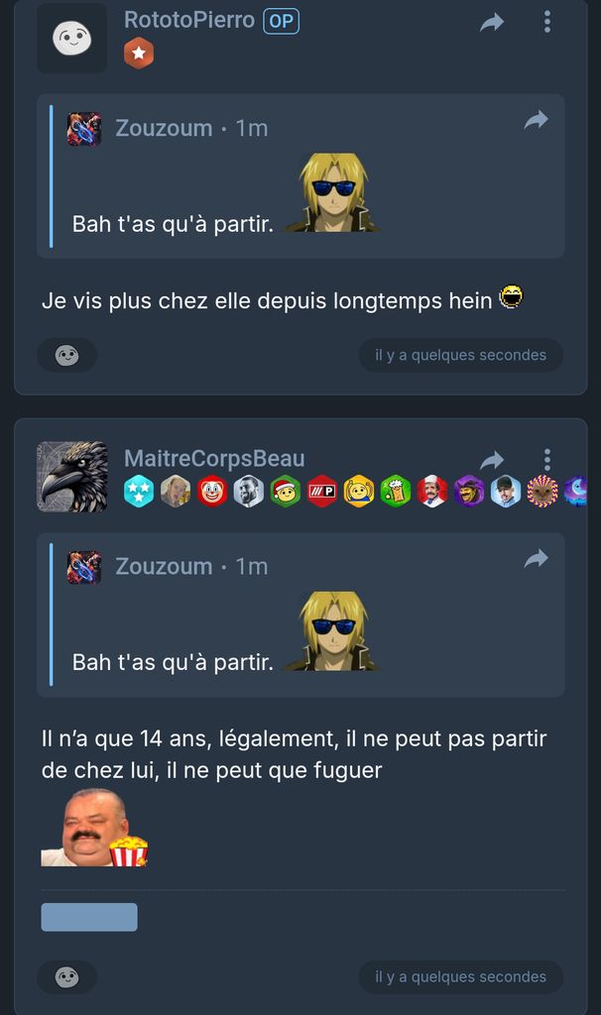601x1015 pixels.
Task: Click RototoPierro's orange star badge
Action: click(139, 54)
